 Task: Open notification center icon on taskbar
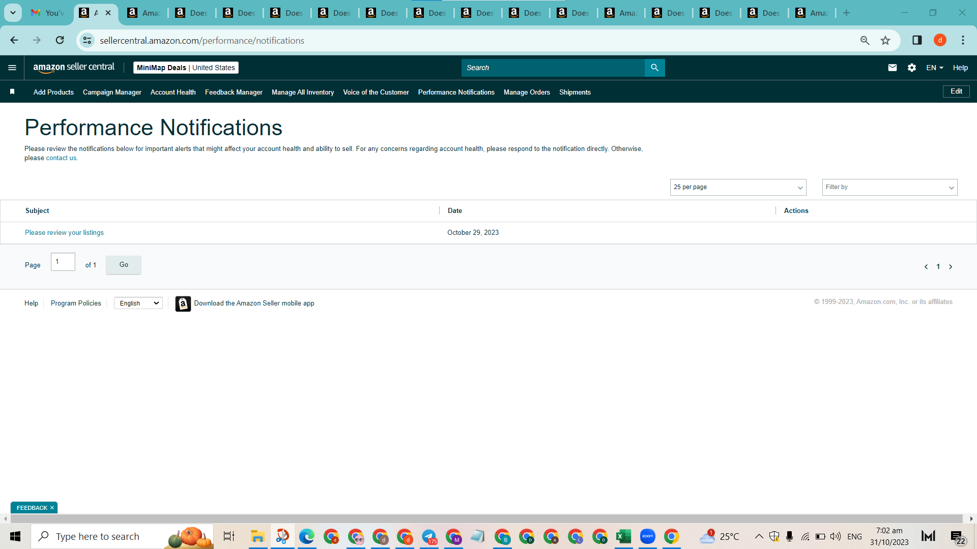958,537
